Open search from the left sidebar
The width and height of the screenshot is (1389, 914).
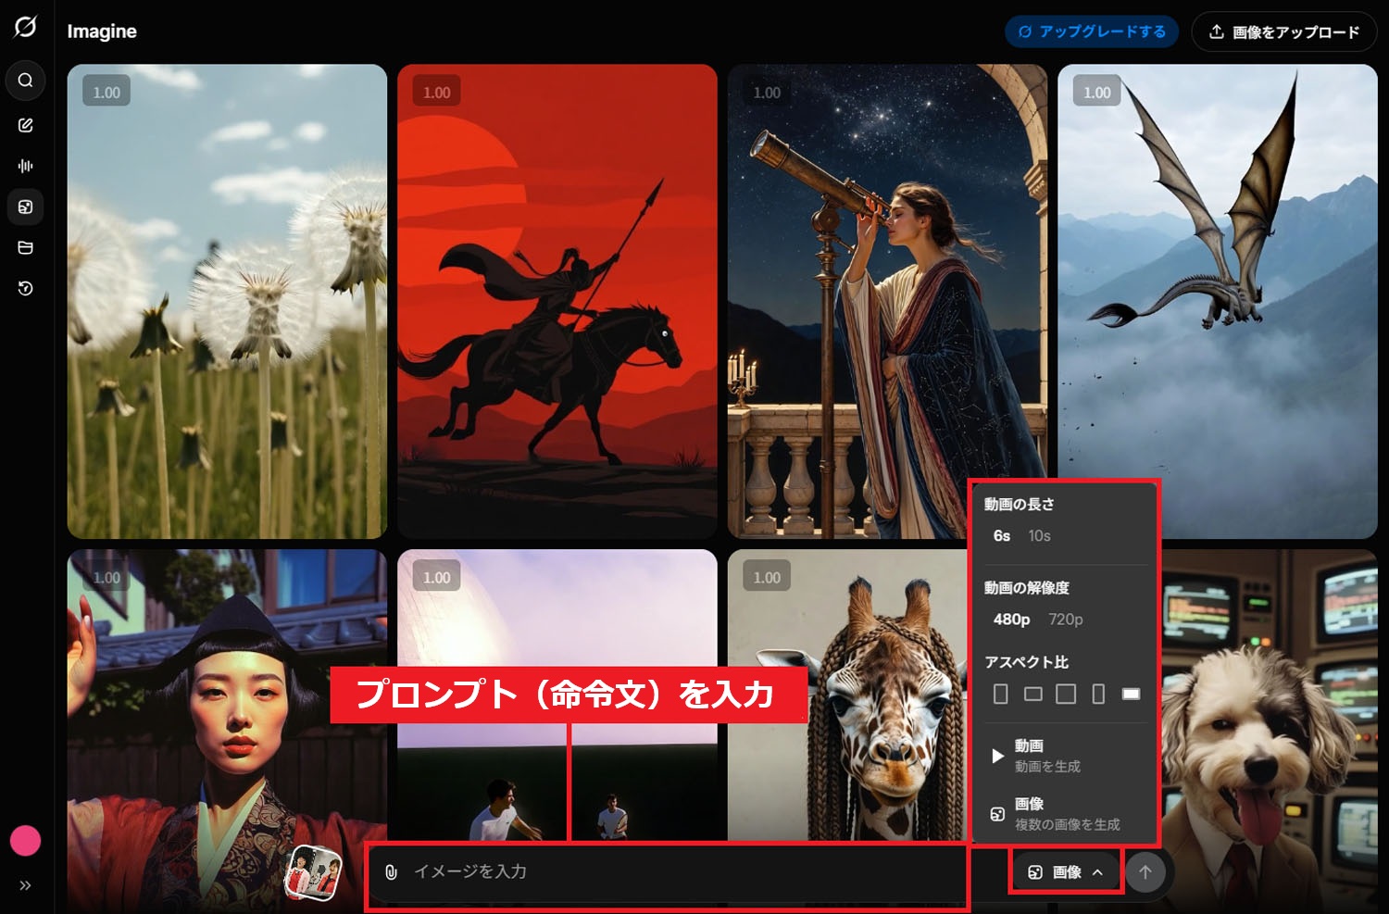[25, 81]
